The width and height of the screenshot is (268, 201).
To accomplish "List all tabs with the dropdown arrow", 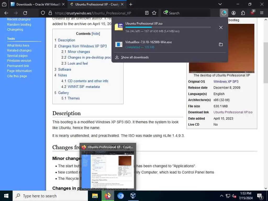I will 220,4.
